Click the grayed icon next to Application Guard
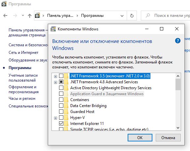 click(x=66, y=94)
